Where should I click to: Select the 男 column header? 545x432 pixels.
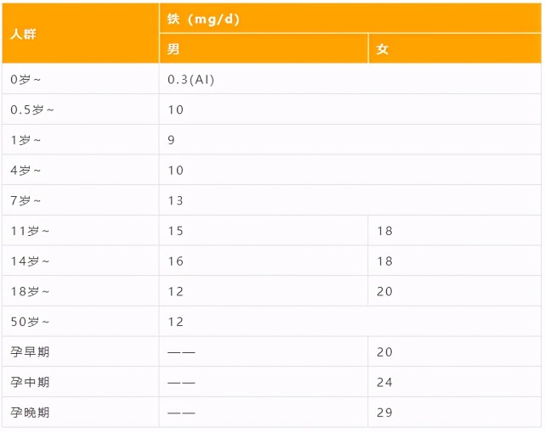173,49
